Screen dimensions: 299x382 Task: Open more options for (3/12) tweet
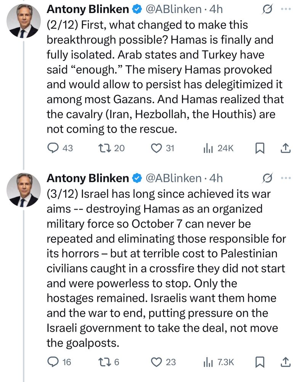pos(286,178)
